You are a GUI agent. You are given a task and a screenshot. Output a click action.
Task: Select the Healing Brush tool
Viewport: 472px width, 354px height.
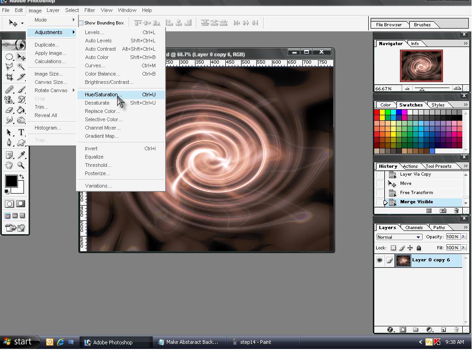pyautogui.click(x=9, y=89)
